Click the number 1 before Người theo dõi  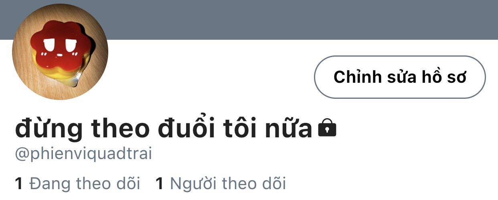(160, 184)
